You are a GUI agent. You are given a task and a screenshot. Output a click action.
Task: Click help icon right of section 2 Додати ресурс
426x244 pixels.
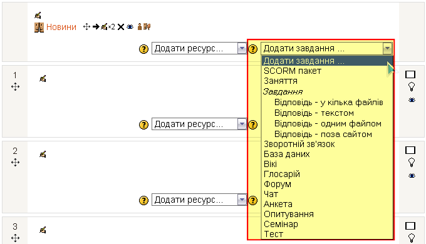pyautogui.click(x=253, y=201)
